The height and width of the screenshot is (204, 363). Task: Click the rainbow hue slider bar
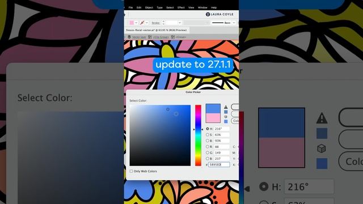point(198,135)
